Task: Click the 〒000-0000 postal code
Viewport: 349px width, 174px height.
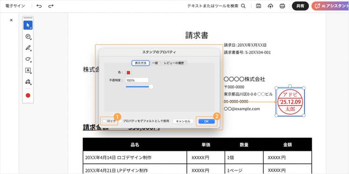Action: click(234, 87)
